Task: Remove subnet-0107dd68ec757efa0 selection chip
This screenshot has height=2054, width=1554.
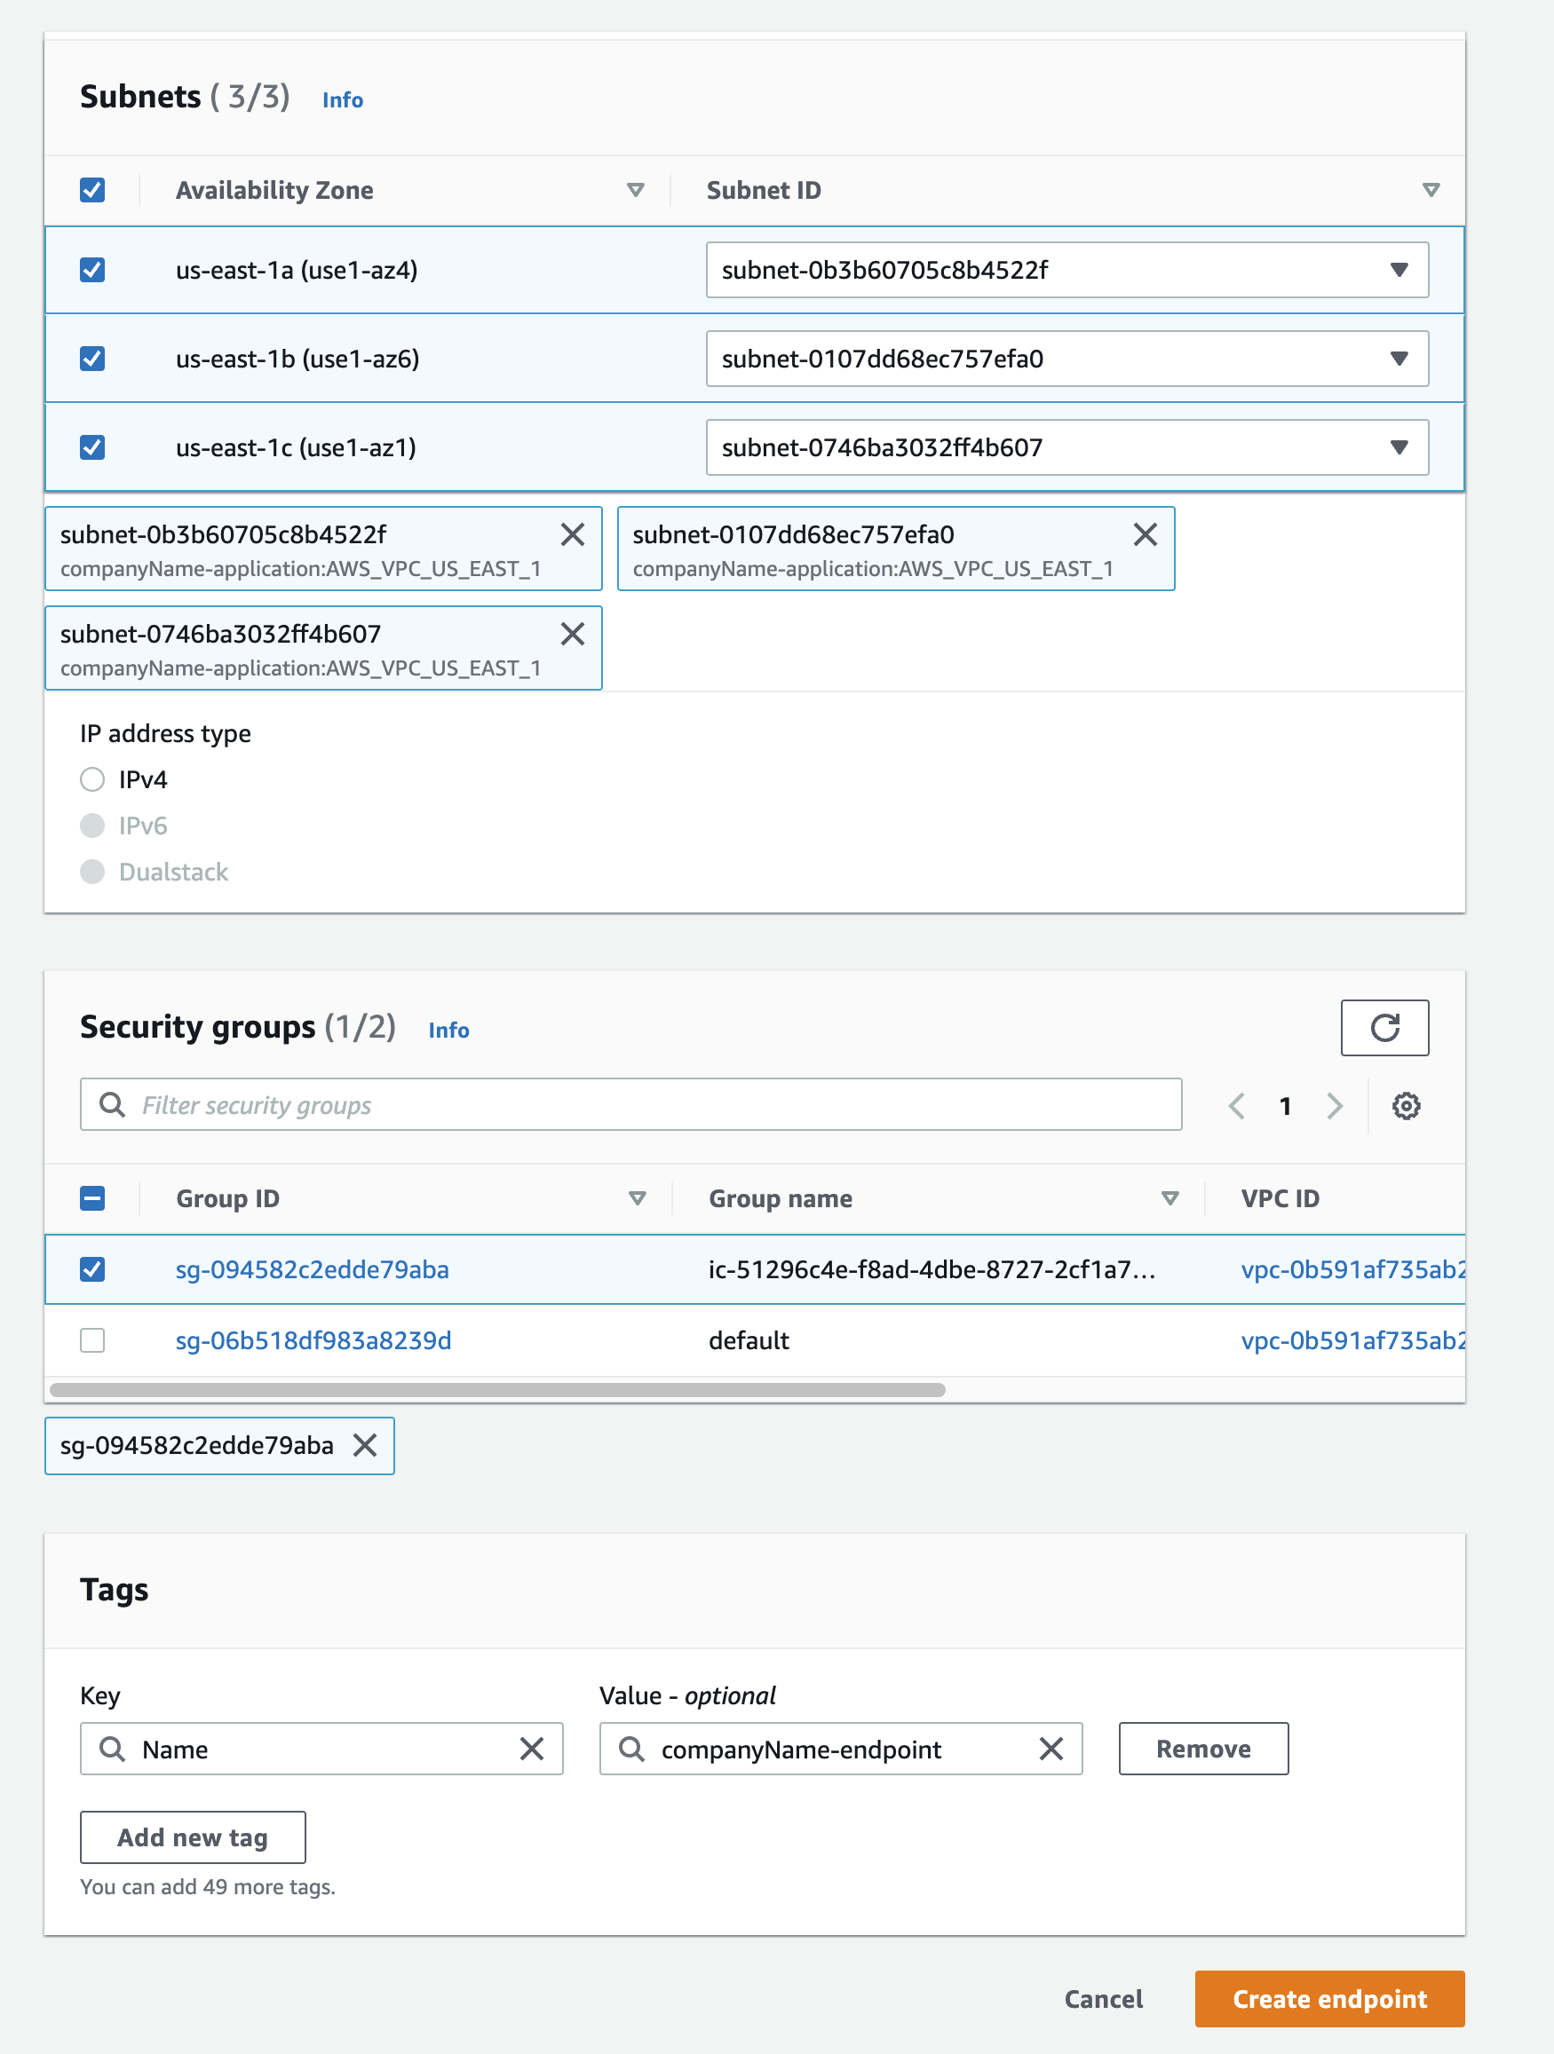Action: tap(1145, 534)
